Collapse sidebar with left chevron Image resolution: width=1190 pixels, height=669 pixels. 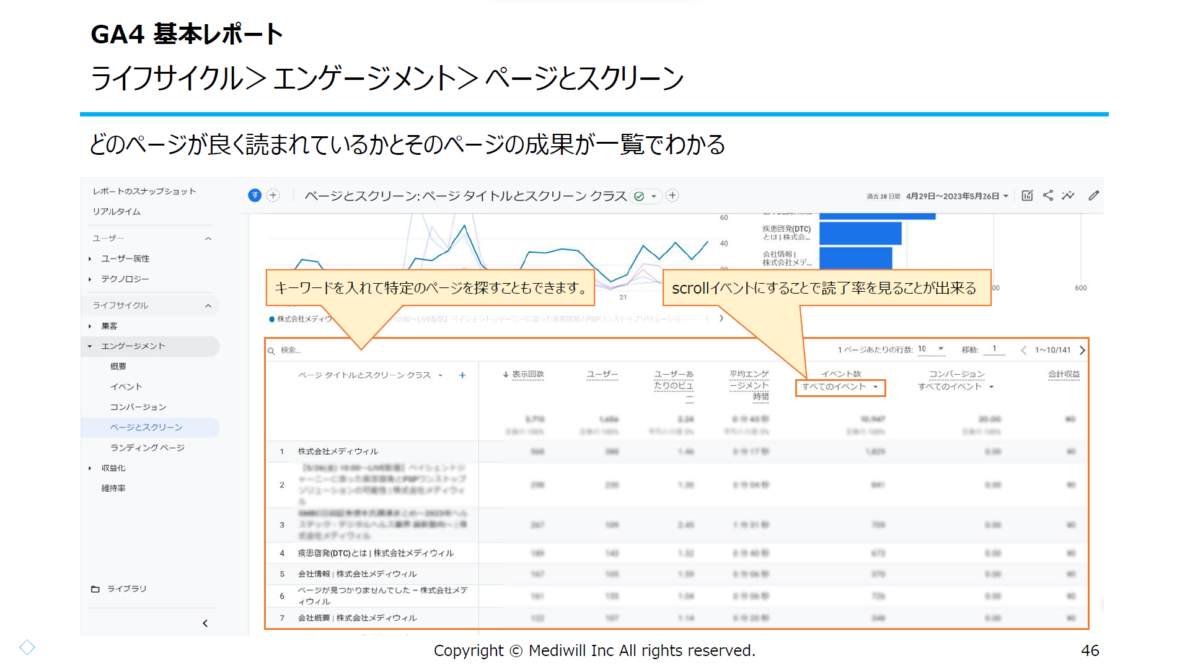pyautogui.click(x=205, y=623)
